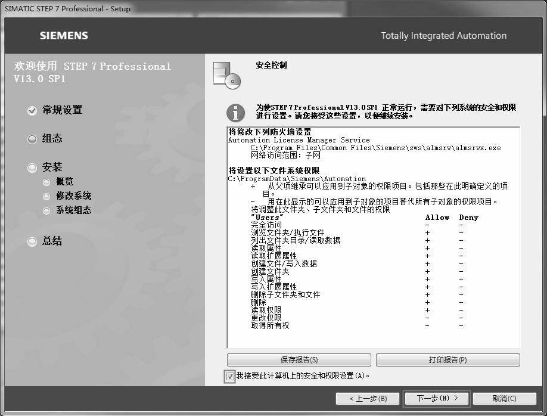This screenshot has width=547, height=416.
Task: Click the 安全控制 heading
Action: coord(271,66)
